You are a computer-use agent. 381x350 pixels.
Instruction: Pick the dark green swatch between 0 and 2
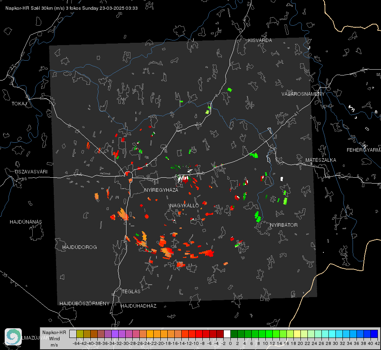(x=234, y=334)
